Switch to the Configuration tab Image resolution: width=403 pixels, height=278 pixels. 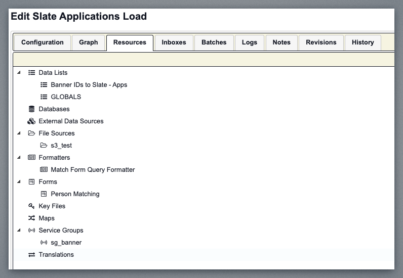[43, 42]
